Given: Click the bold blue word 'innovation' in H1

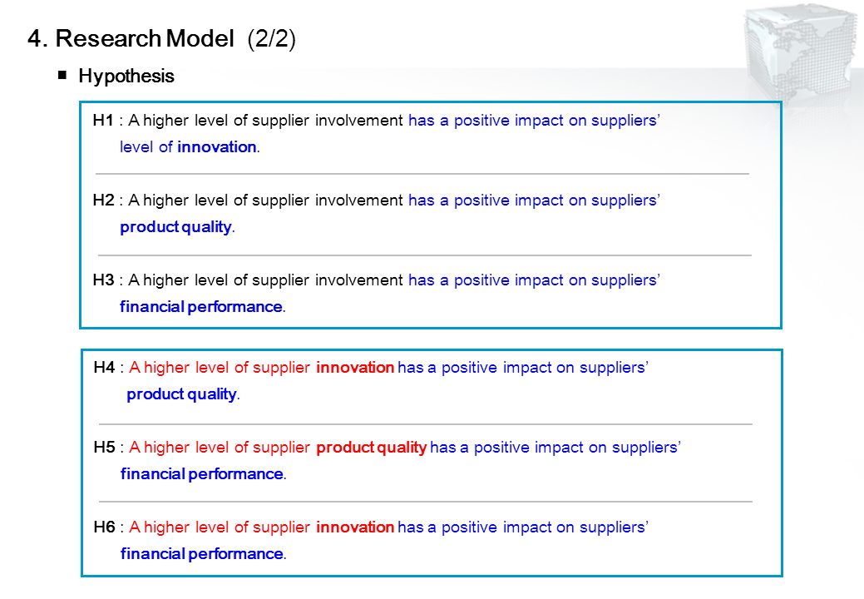Looking at the screenshot, I should tap(216, 147).
